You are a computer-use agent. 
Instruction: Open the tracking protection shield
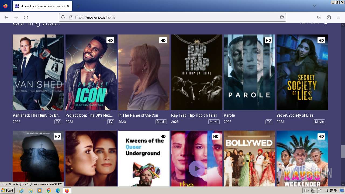point(63,17)
